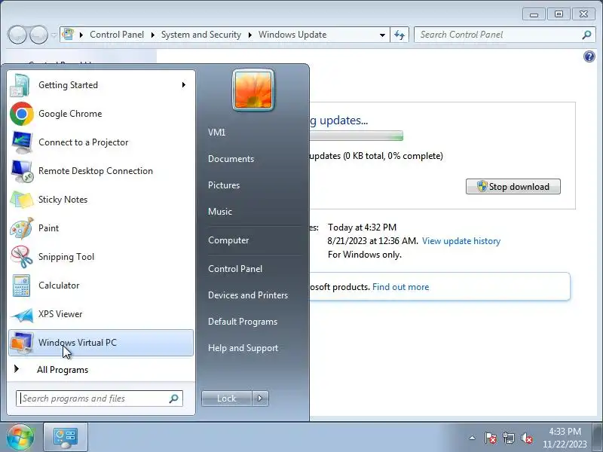Click the Control Panel address bar icon
The height and width of the screenshot is (452, 603).
pyautogui.click(x=68, y=35)
